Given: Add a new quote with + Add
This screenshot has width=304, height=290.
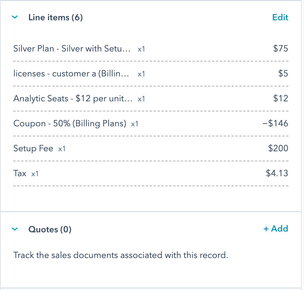Looking at the screenshot, I should 276,229.
